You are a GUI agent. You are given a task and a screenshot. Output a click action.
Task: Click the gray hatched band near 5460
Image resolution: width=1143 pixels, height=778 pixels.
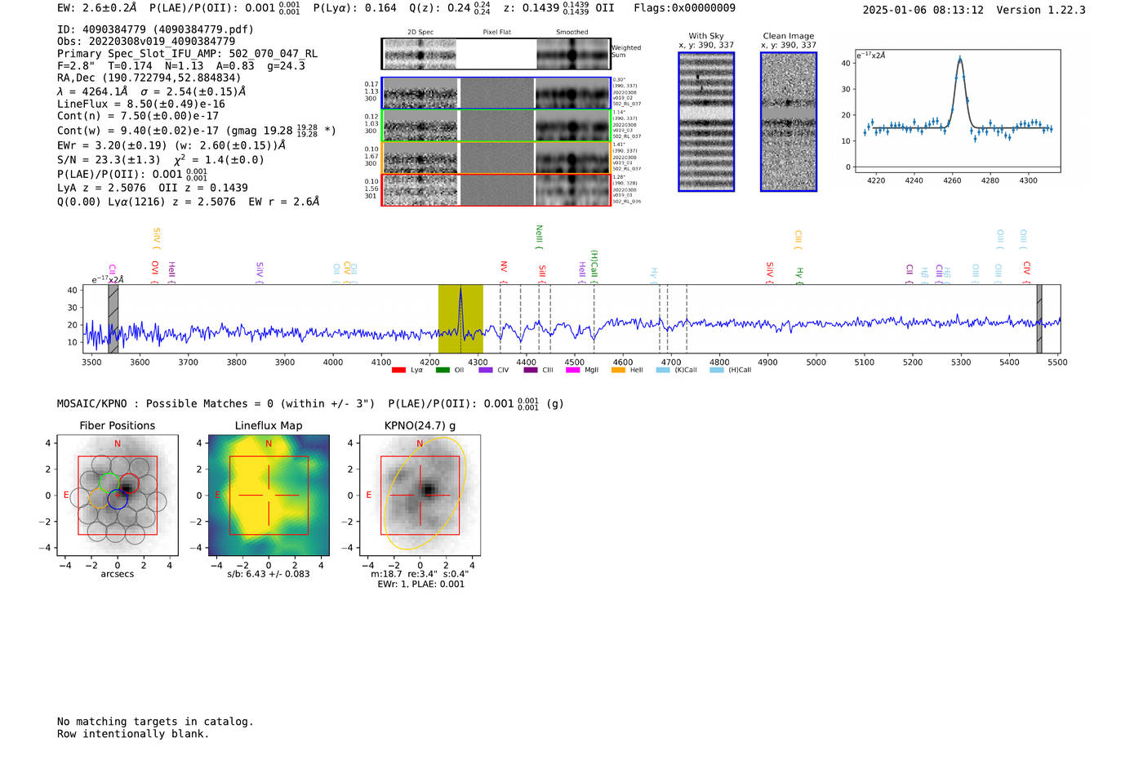coord(1039,319)
